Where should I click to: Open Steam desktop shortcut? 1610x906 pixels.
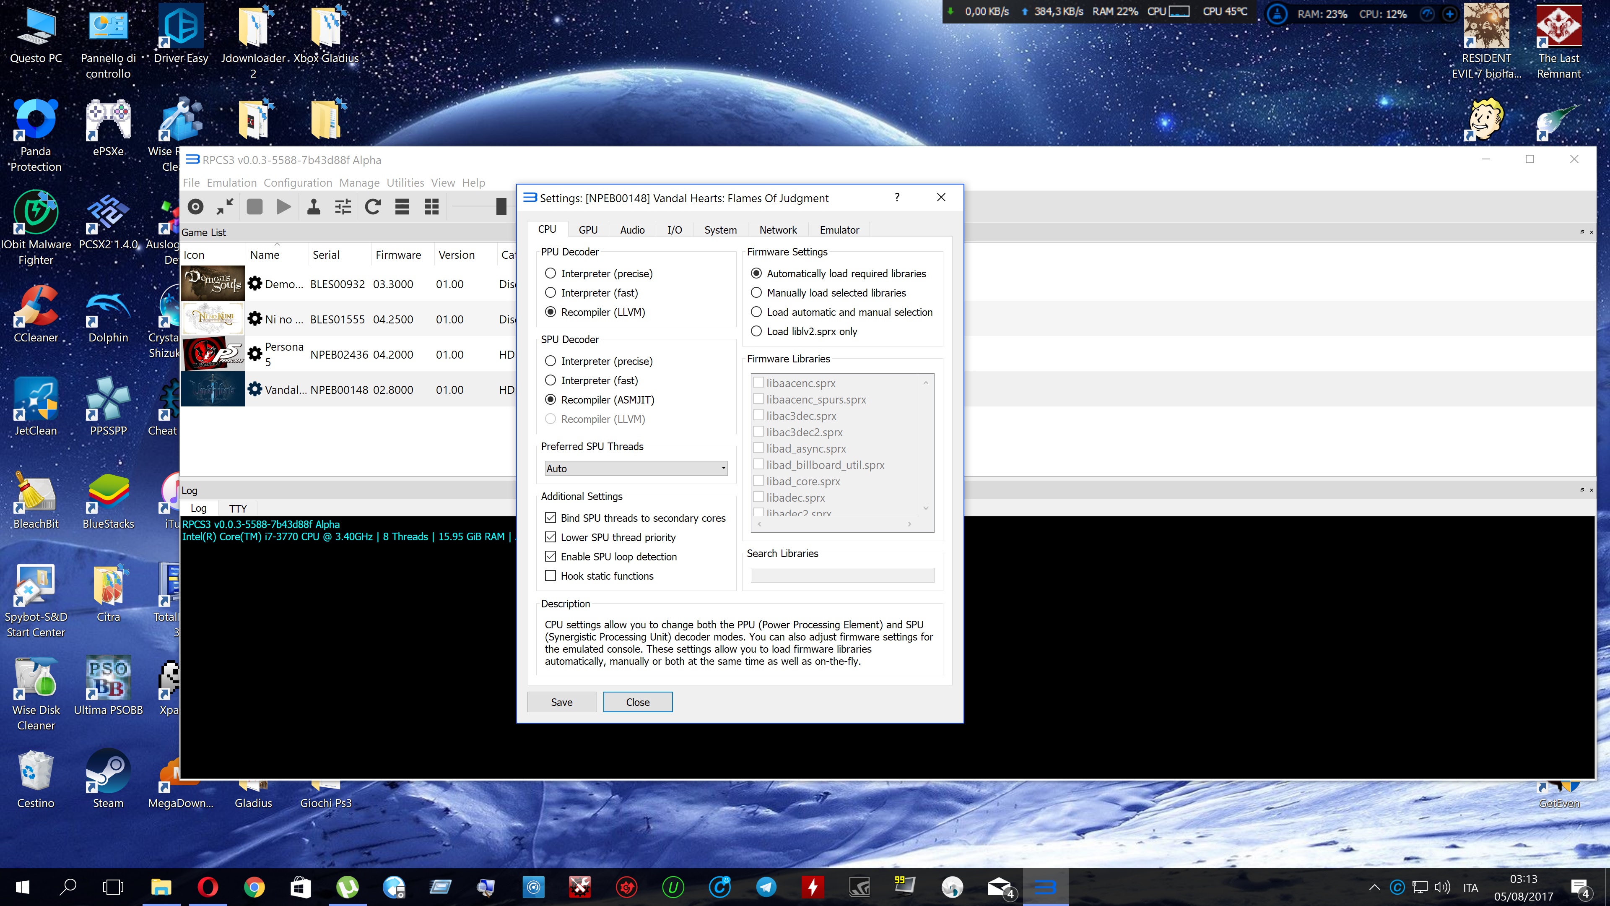pos(108,780)
